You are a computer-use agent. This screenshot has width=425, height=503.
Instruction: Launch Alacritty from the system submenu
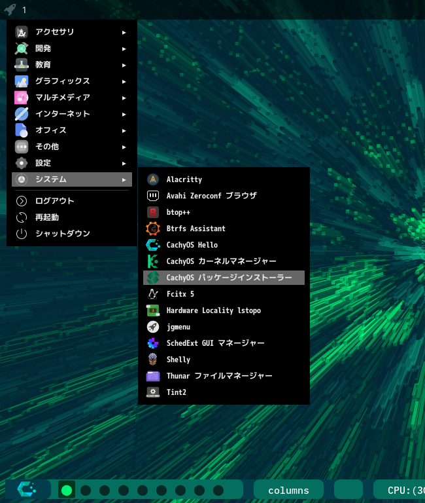pos(224,179)
